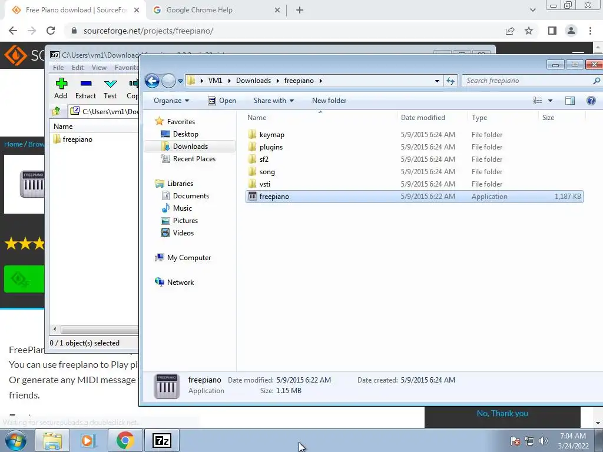The width and height of the screenshot is (603, 452).
Task: Click the Explorer Forward navigation arrow
Action: click(x=168, y=81)
